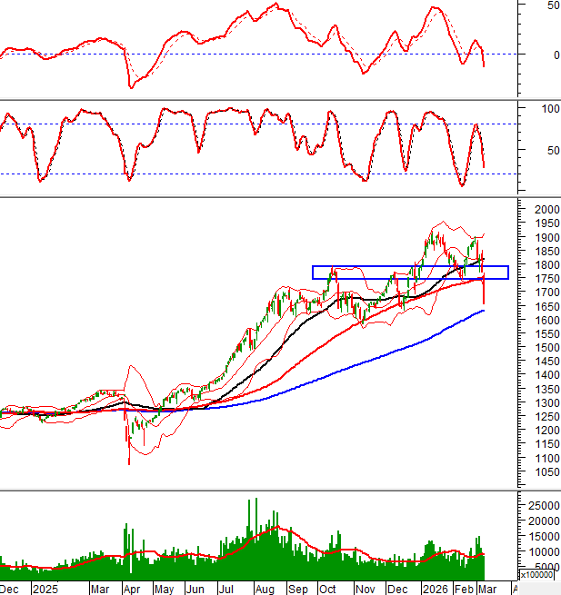Click the Oct month label

pyautogui.click(x=326, y=588)
